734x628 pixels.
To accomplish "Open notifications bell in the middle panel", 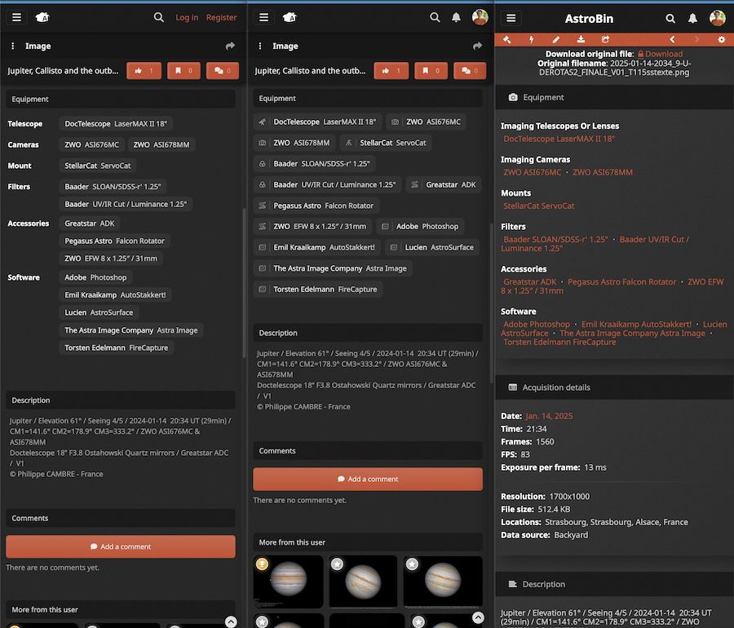I will 456,17.
